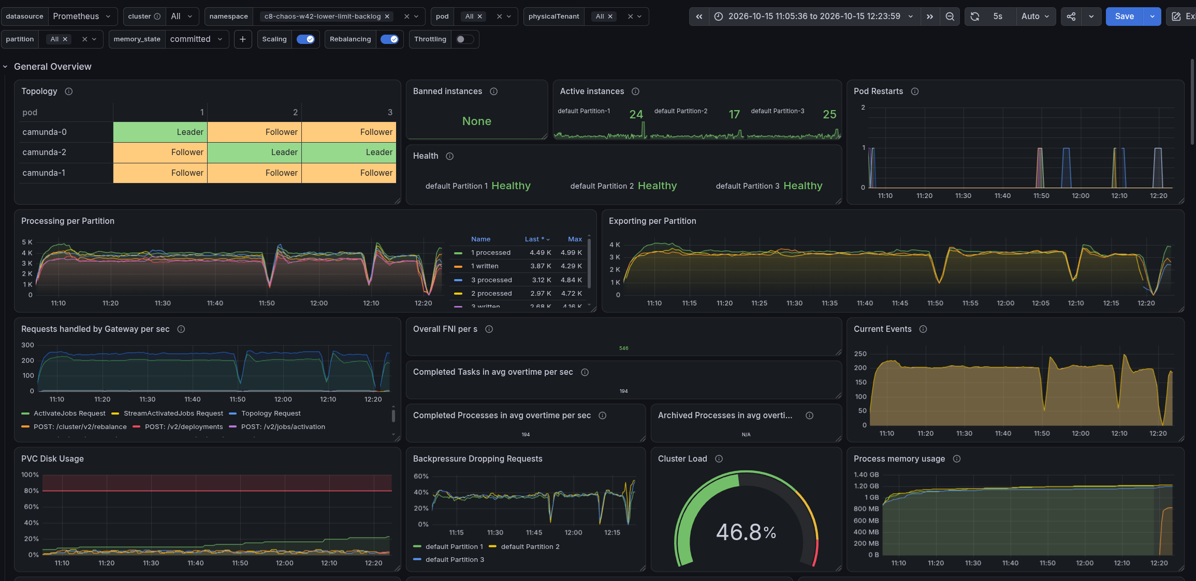Show info for Requests handled by Gateway
Screen dimensions: 1196x581
[181, 329]
